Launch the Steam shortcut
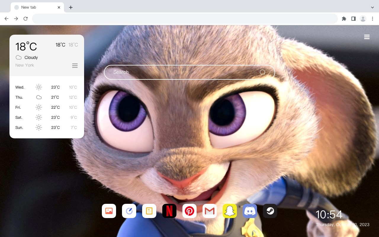Screen dimensions: 379x237 tap(270, 211)
